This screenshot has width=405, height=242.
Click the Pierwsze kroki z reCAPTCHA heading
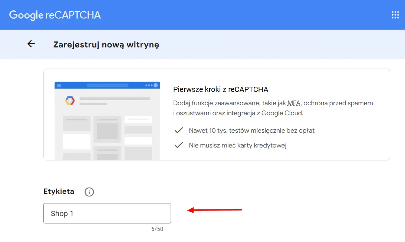[221, 89]
